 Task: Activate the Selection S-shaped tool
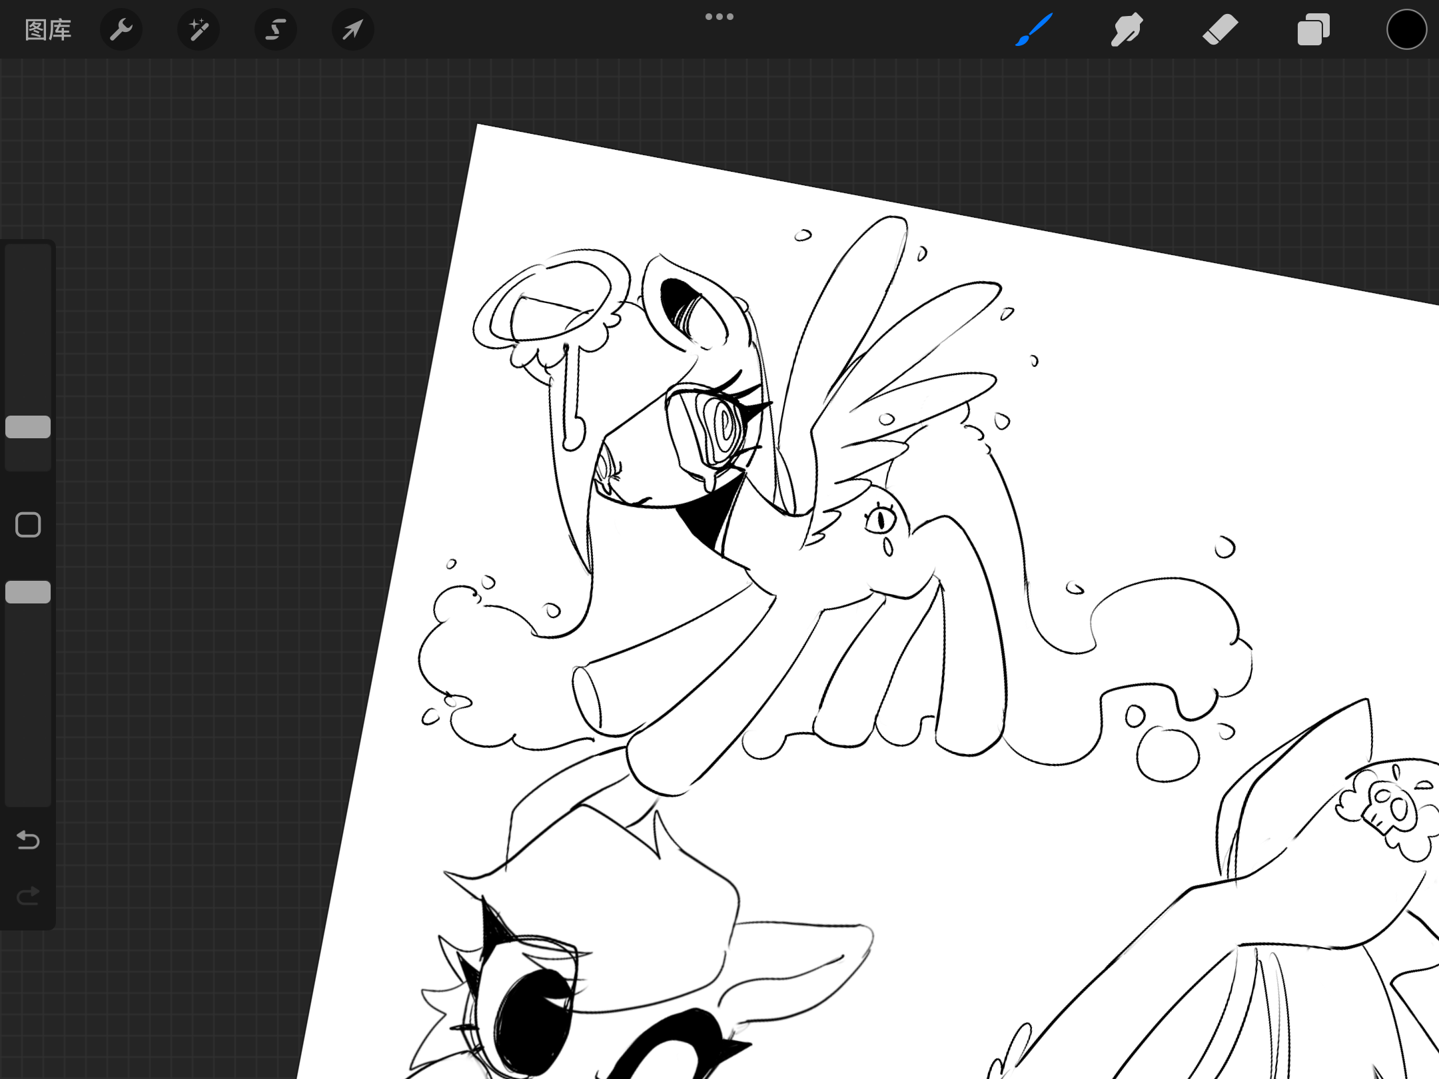tap(276, 30)
